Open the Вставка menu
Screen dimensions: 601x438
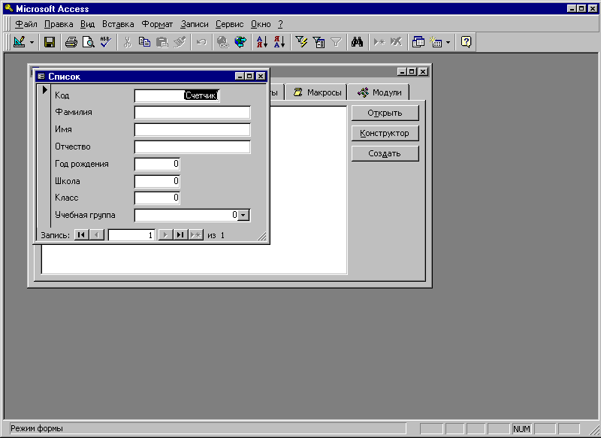tap(118, 24)
